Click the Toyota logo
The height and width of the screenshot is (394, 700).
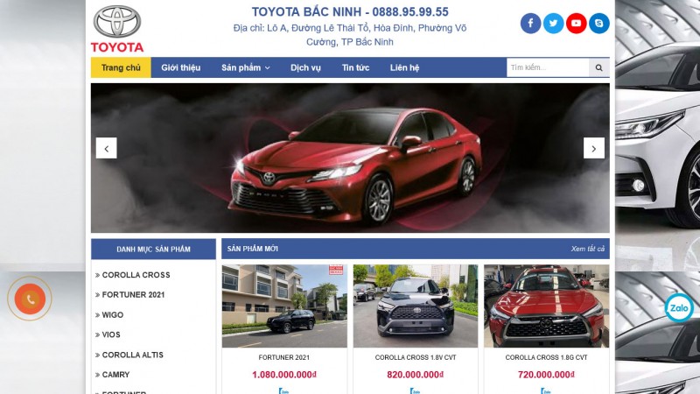pyautogui.click(x=117, y=29)
